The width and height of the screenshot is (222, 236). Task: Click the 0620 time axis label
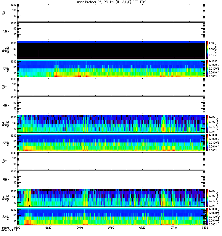48,227
